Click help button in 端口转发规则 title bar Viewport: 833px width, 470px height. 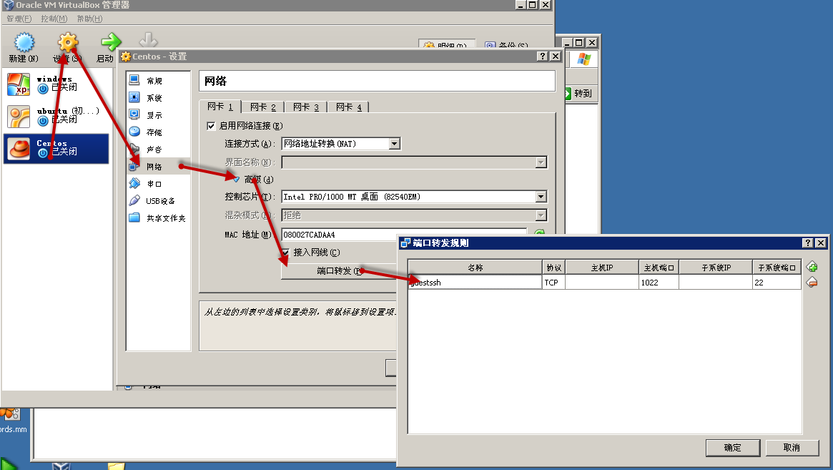(x=807, y=243)
